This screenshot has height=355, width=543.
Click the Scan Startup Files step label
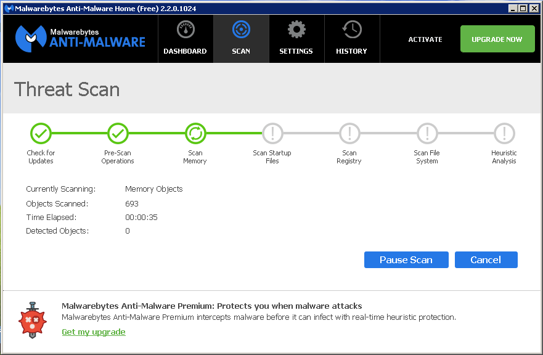(272, 157)
